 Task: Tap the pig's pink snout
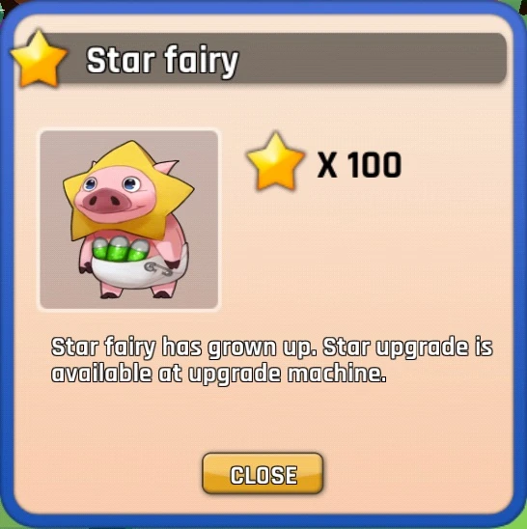104,201
